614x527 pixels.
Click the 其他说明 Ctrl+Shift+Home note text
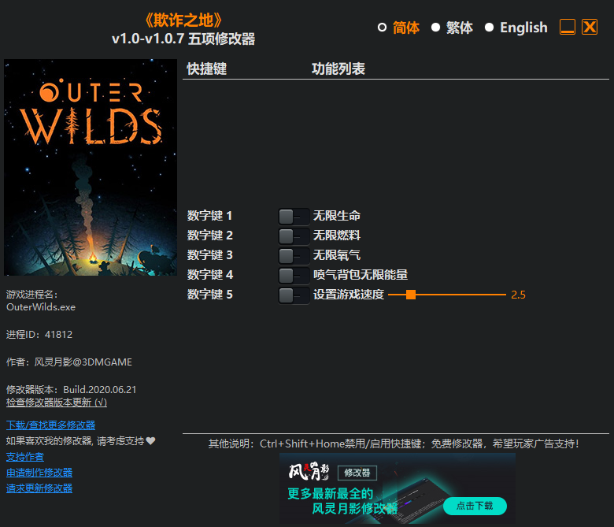pyautogui.click(x=394, y=444)
